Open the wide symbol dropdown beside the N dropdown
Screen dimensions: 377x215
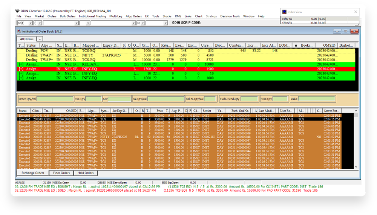point(134,23)
